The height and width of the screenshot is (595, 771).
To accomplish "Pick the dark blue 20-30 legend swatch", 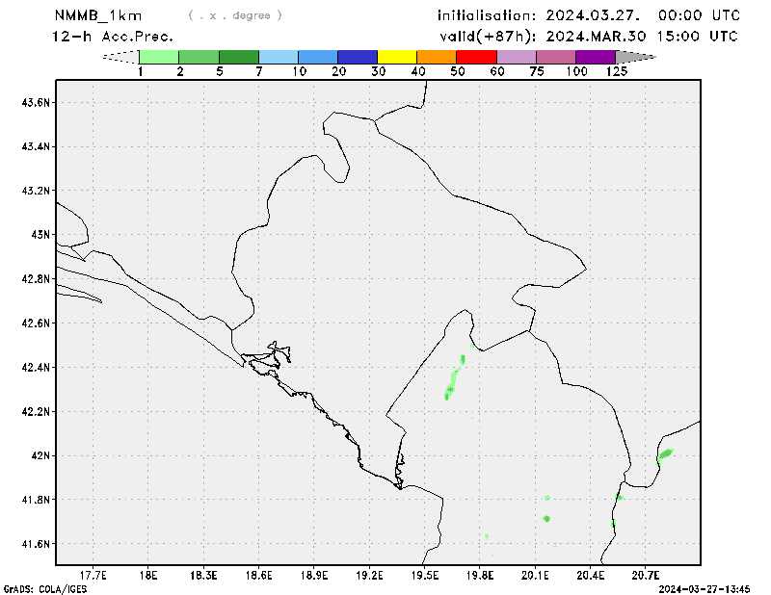I will [x=358, y=57].
